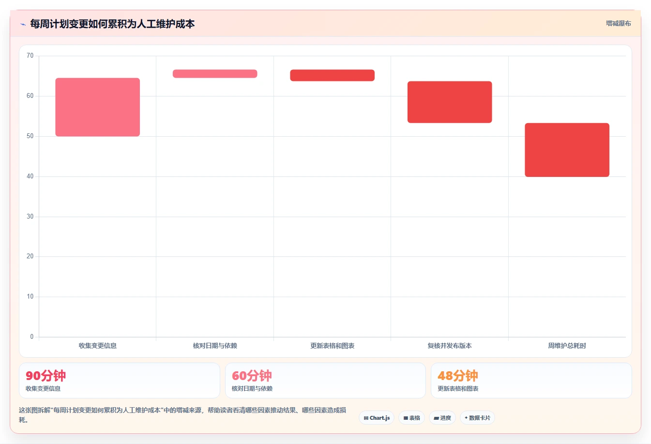Click the 更新表格和图表 red bar
Image resolution: width=651 pixels, height=444 pixels.
pyautogui.click(x=333, y=75)
